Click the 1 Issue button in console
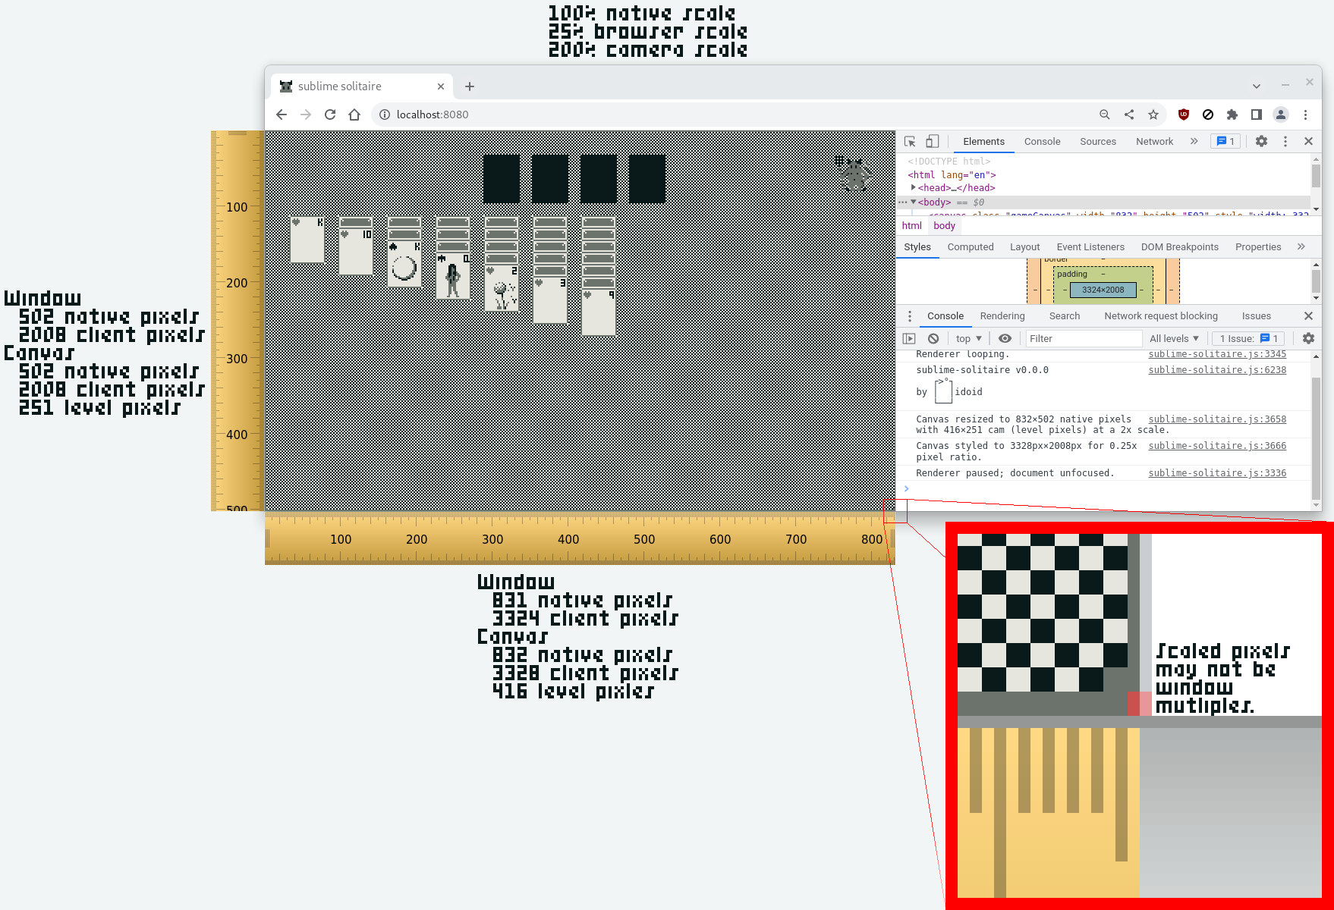 [x=1248, y=338]
